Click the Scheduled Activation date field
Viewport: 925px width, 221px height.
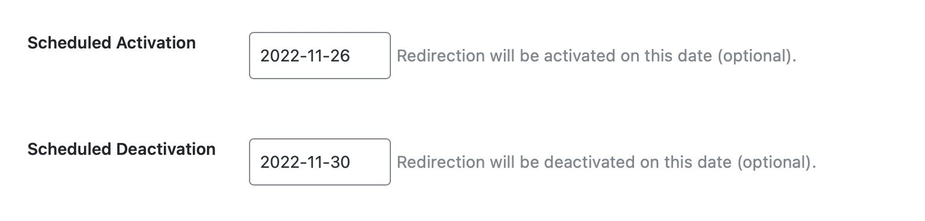pyautogui.click(x=320, y=56)
